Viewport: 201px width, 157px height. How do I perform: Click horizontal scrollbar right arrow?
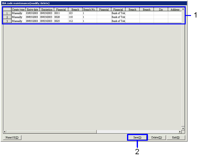pos(180,132)
